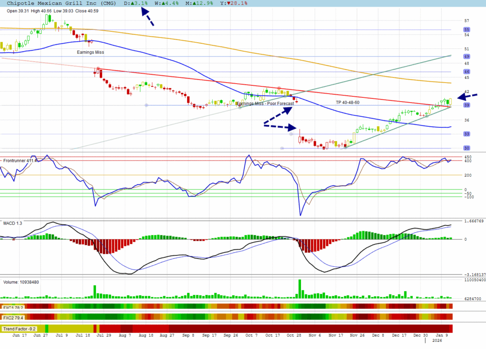This screenshot has width=486, height=349.
Task: Select the blue 30 price level tag
Action: (467, 148)
